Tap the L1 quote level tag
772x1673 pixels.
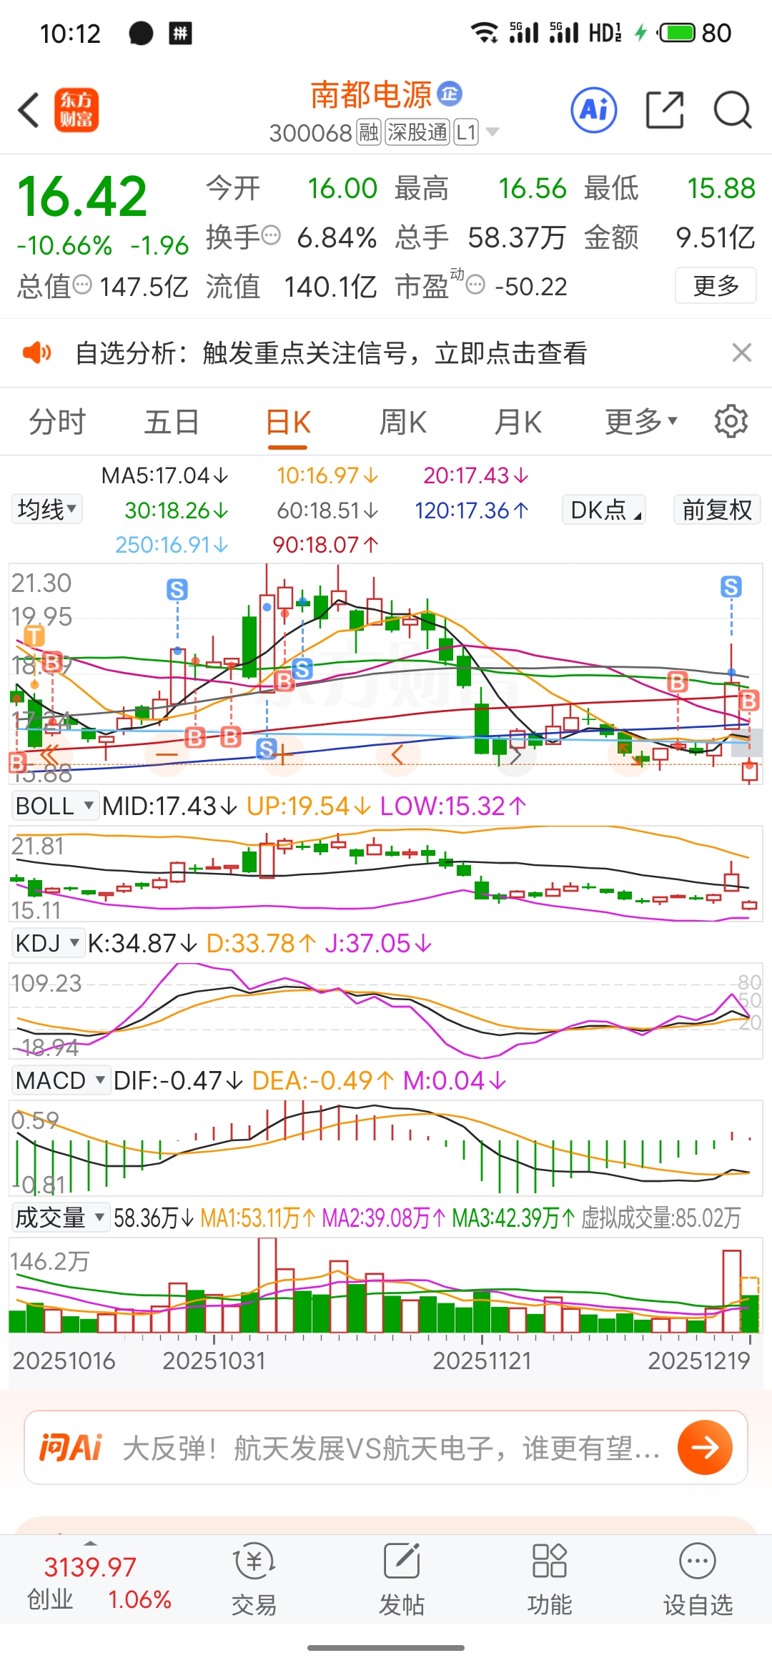(466, 132)
